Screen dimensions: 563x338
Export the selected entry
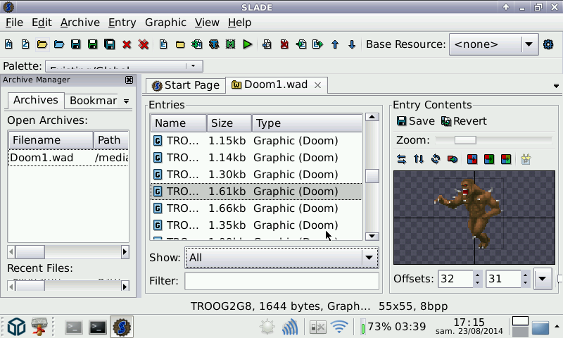click(318, 44)
